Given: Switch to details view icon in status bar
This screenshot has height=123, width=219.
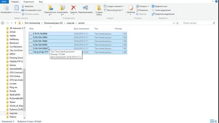Looking at the screenshot, I should (x=212, y=121).
